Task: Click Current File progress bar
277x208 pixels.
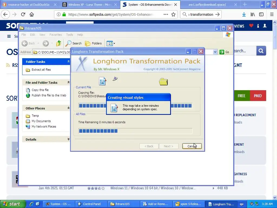Action: 135,106
